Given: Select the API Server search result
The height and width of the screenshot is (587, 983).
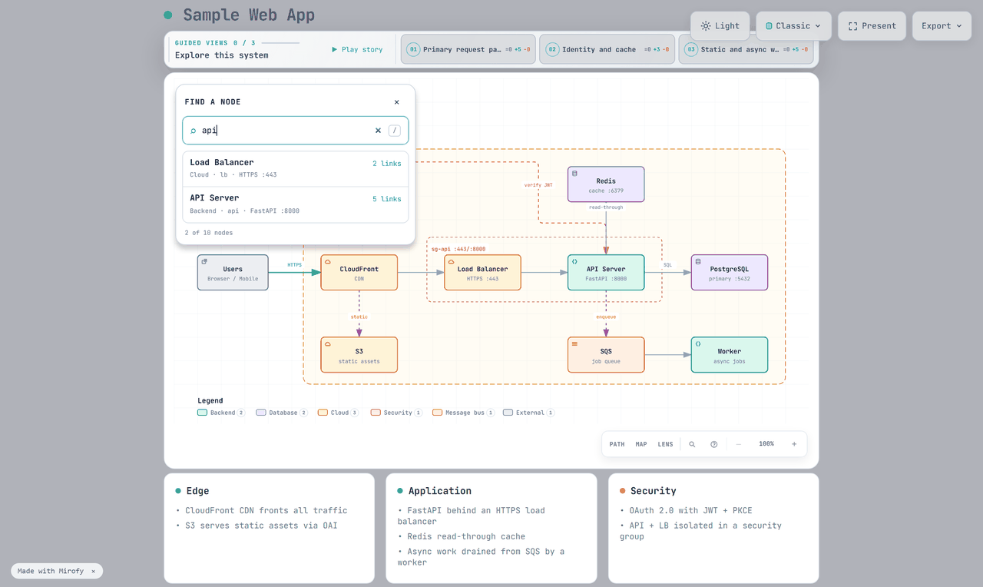Looking at the screenshot, I should [x=296, y=204].
